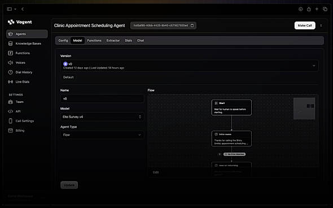Click the Update button
333x208 pixels.
(x=69, y=185)
